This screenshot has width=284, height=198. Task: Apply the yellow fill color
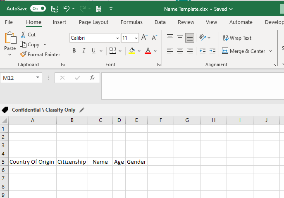132,51
